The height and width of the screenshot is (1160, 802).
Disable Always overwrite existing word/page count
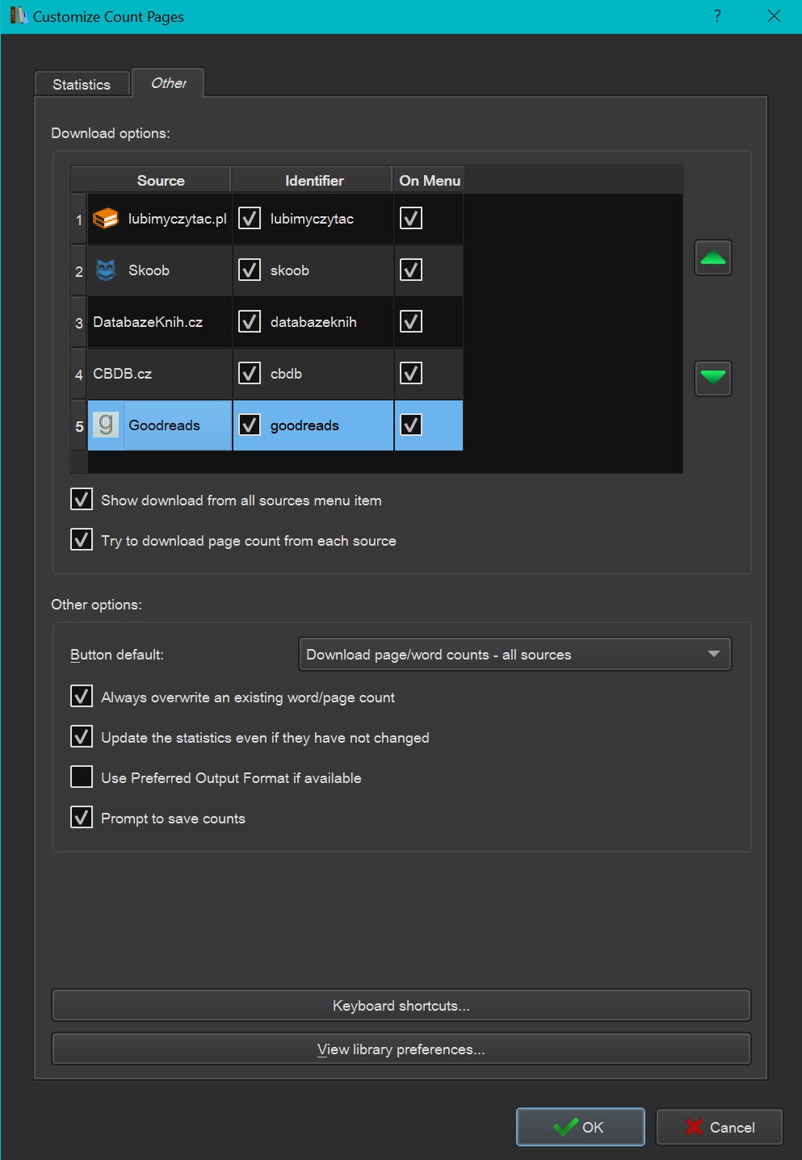coord(82,697)
